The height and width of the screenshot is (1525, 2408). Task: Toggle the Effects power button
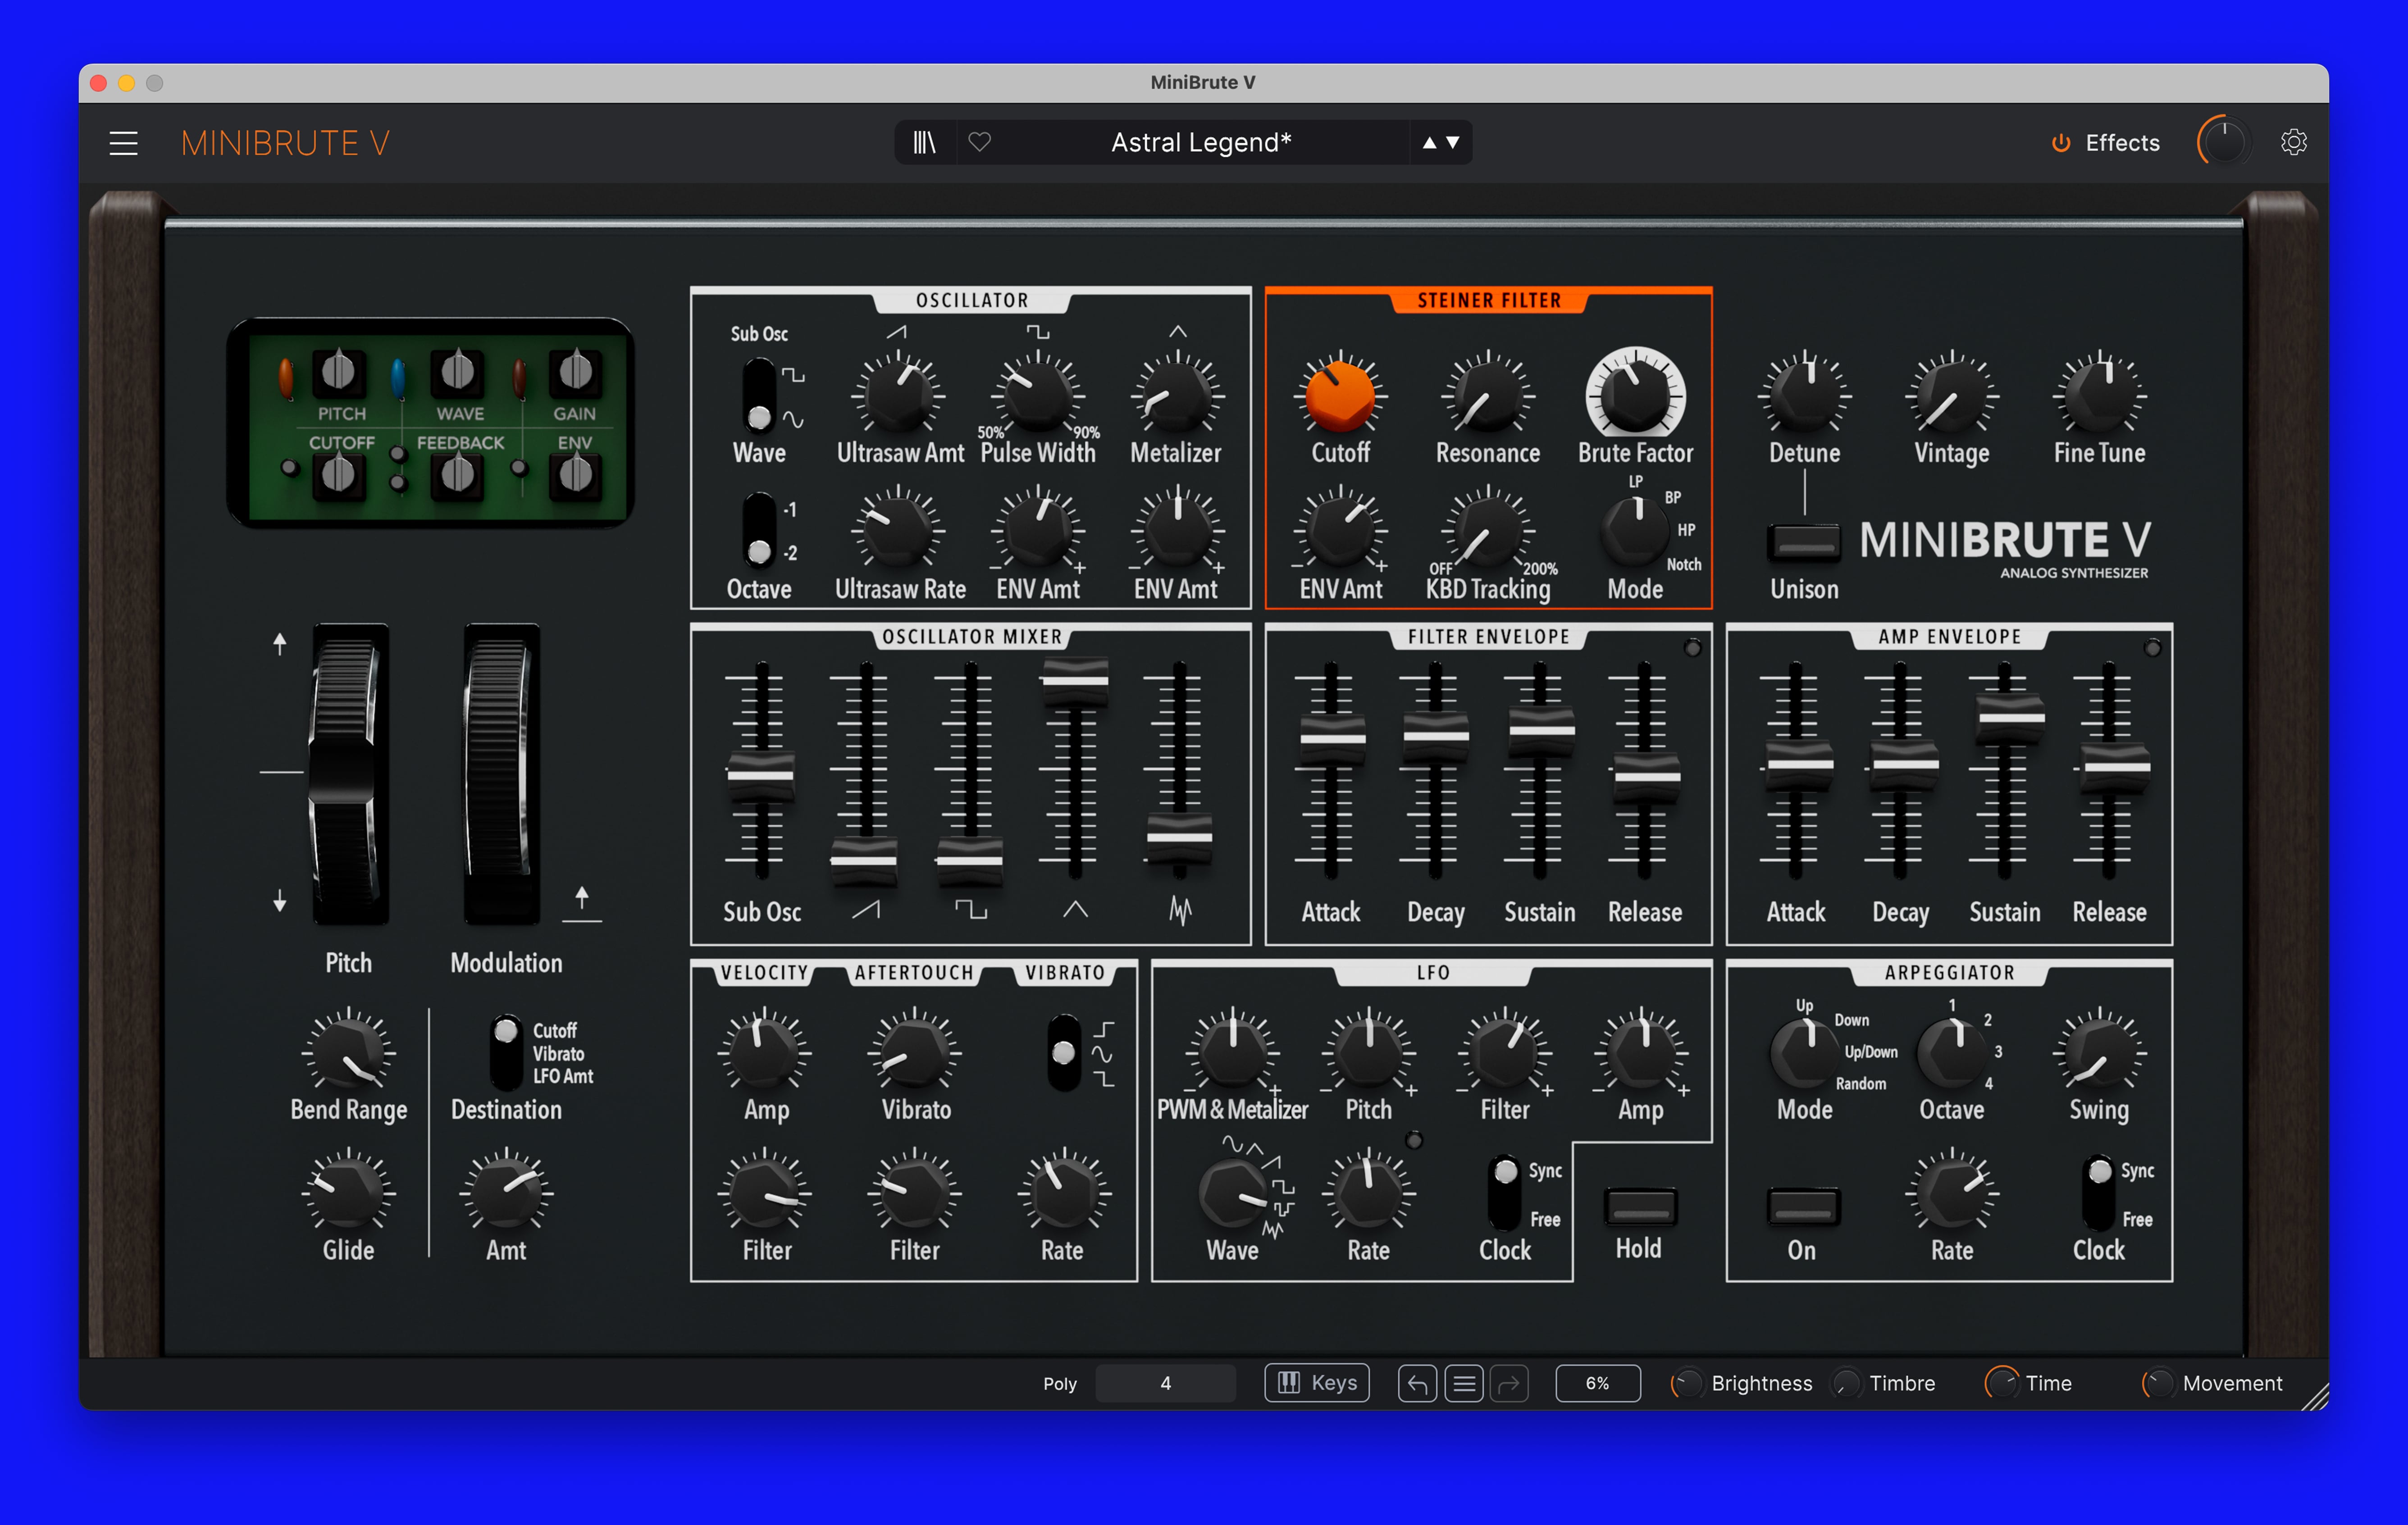(2060, 143)
